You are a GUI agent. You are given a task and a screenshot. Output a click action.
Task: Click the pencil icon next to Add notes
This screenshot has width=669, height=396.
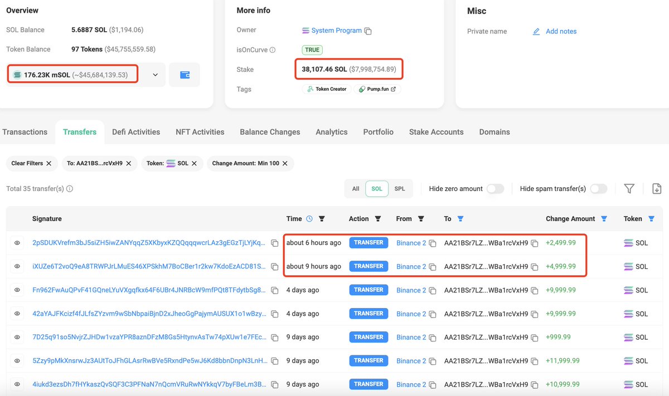click(x=536, y=32)
